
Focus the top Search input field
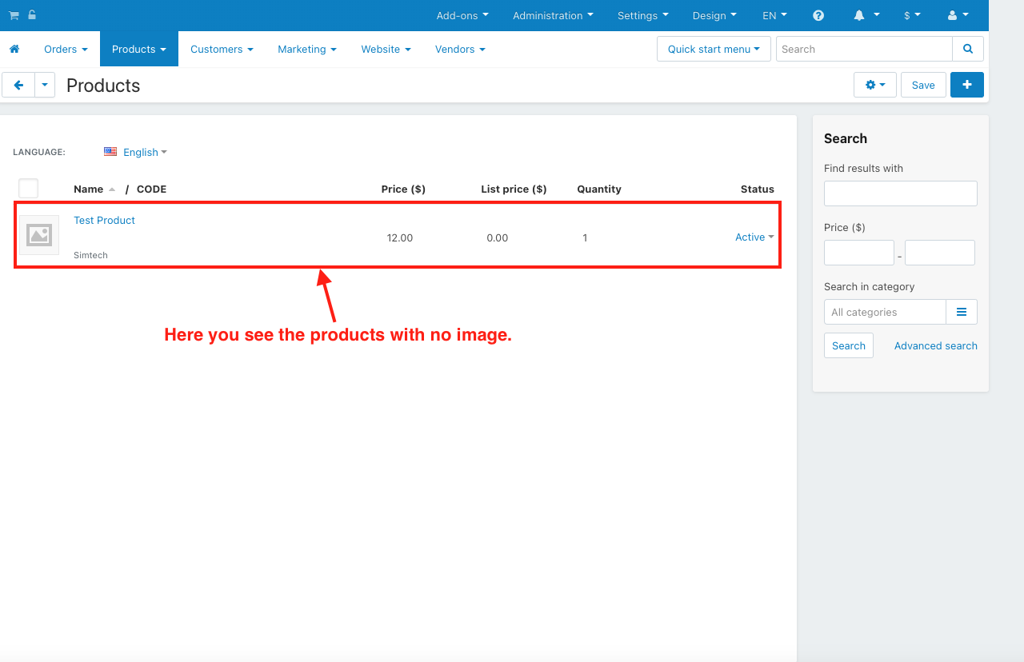click(x=864, y=49)
